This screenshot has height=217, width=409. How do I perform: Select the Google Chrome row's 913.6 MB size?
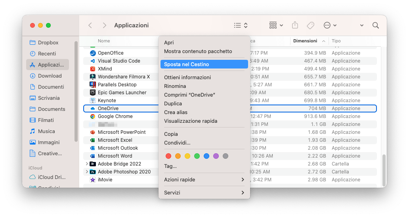coord(315,116)
